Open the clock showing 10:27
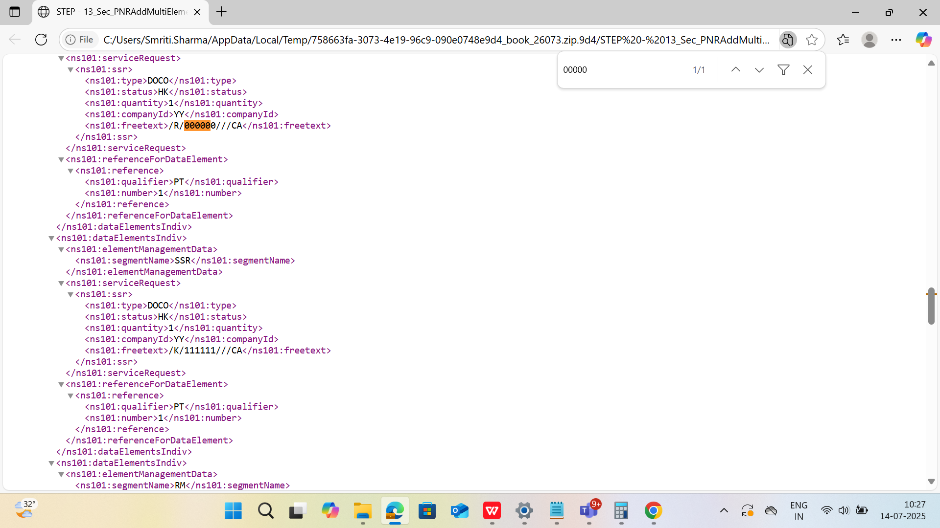Image resolution: width=940 pixels, height=528 pixels. tap(903, 510)
